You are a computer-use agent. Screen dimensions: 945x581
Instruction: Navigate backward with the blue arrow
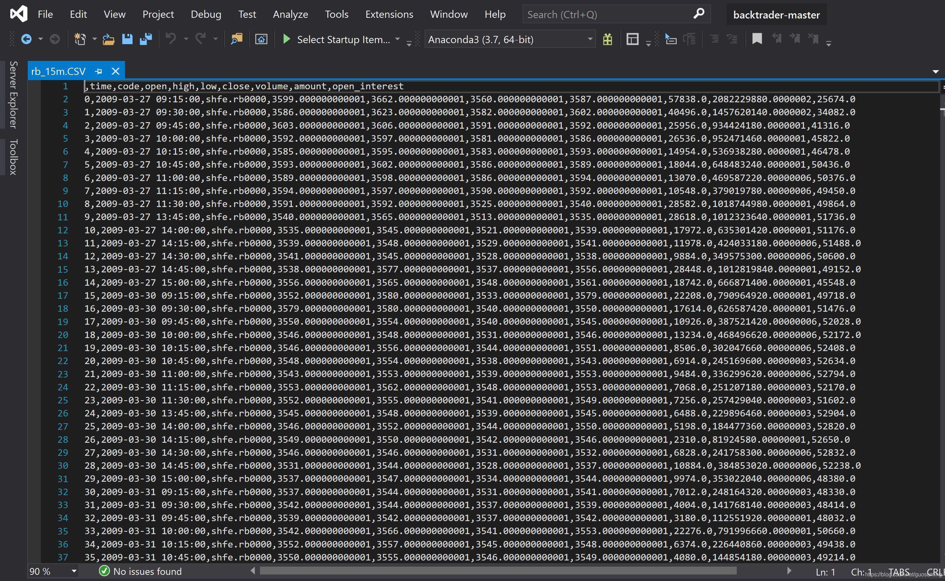click(26, 39)
